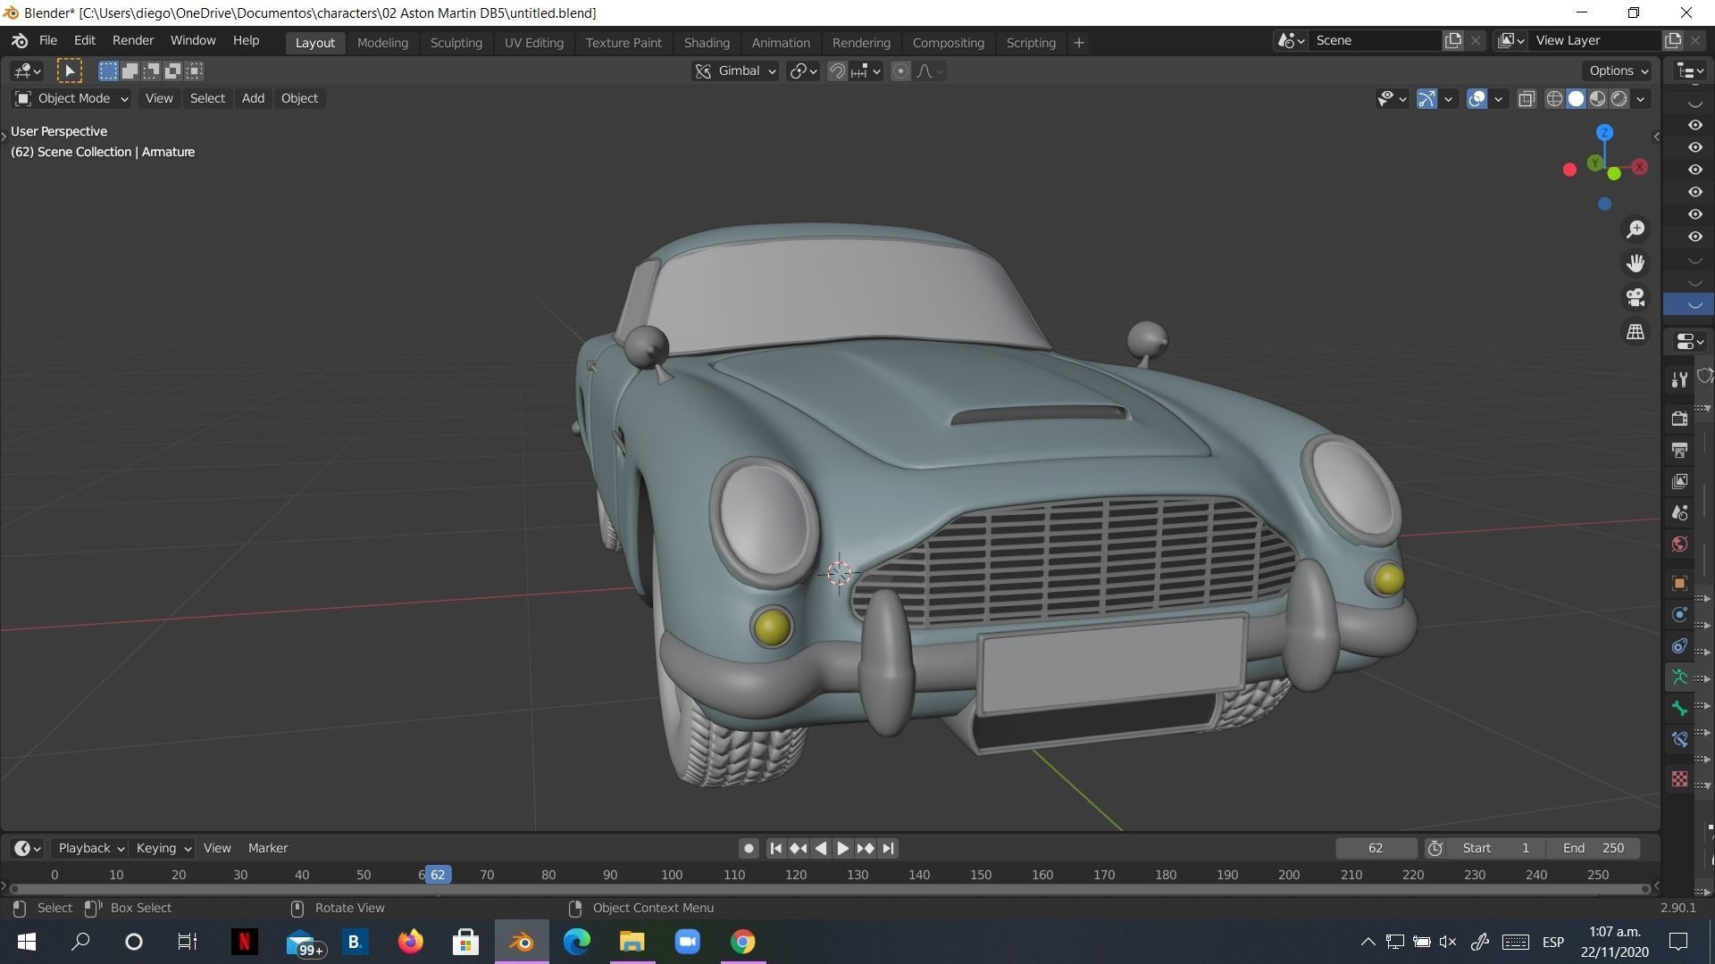
Task: Open the timeline Marker menu
Action: (268, 848)
